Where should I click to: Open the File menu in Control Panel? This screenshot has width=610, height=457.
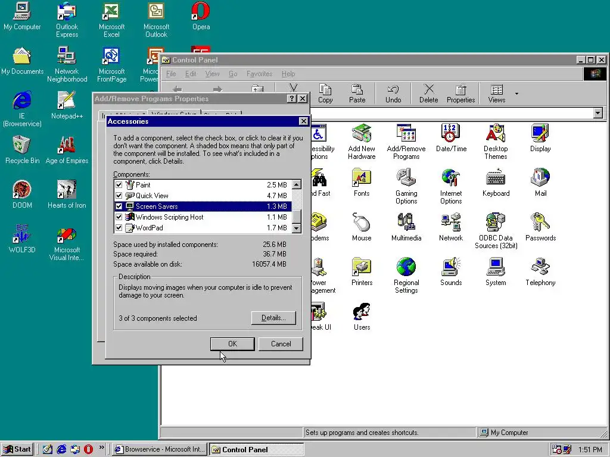click(x=171, y=74)
